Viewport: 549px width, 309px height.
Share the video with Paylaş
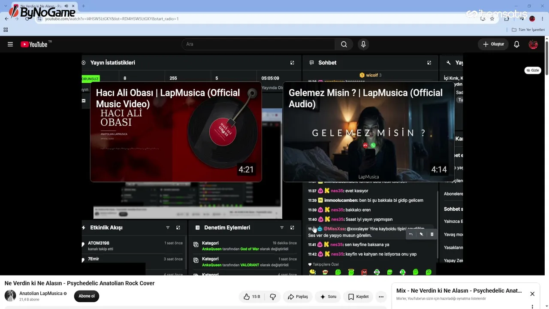tap(298, 297)
